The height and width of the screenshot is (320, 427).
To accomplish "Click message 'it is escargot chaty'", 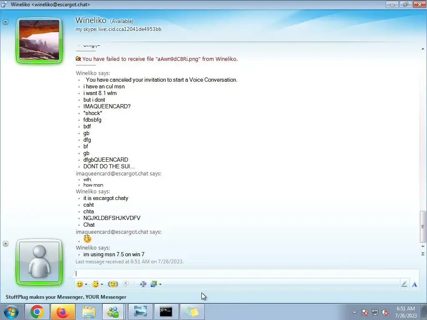I will pyautogui.click(x=105, y=198).
